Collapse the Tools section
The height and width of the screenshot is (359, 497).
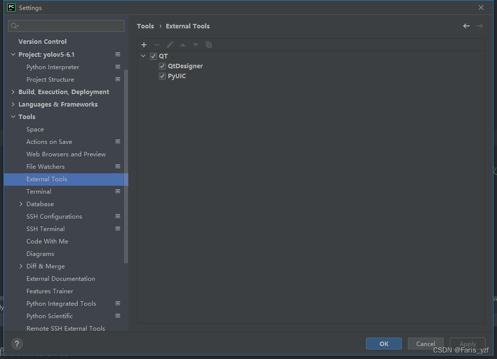pyautogui.click(x=13, y=117)
